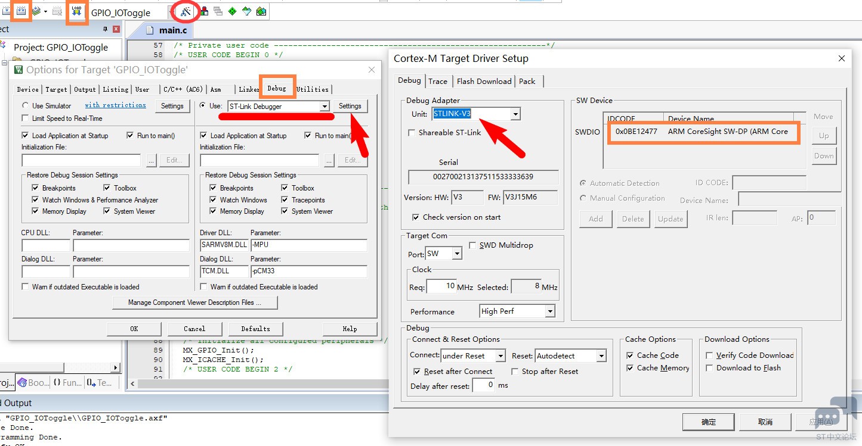This screenshot has height=446, width=862.
Task: Toggle Check version on start checkbox
Action: click(x=416, y=217)
